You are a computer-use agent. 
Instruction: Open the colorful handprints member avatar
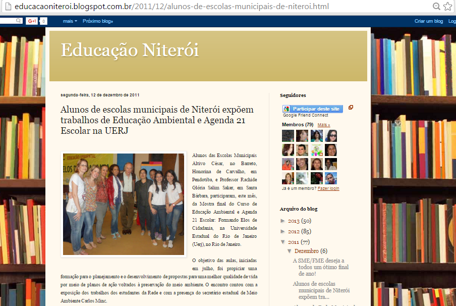point(316,150)
